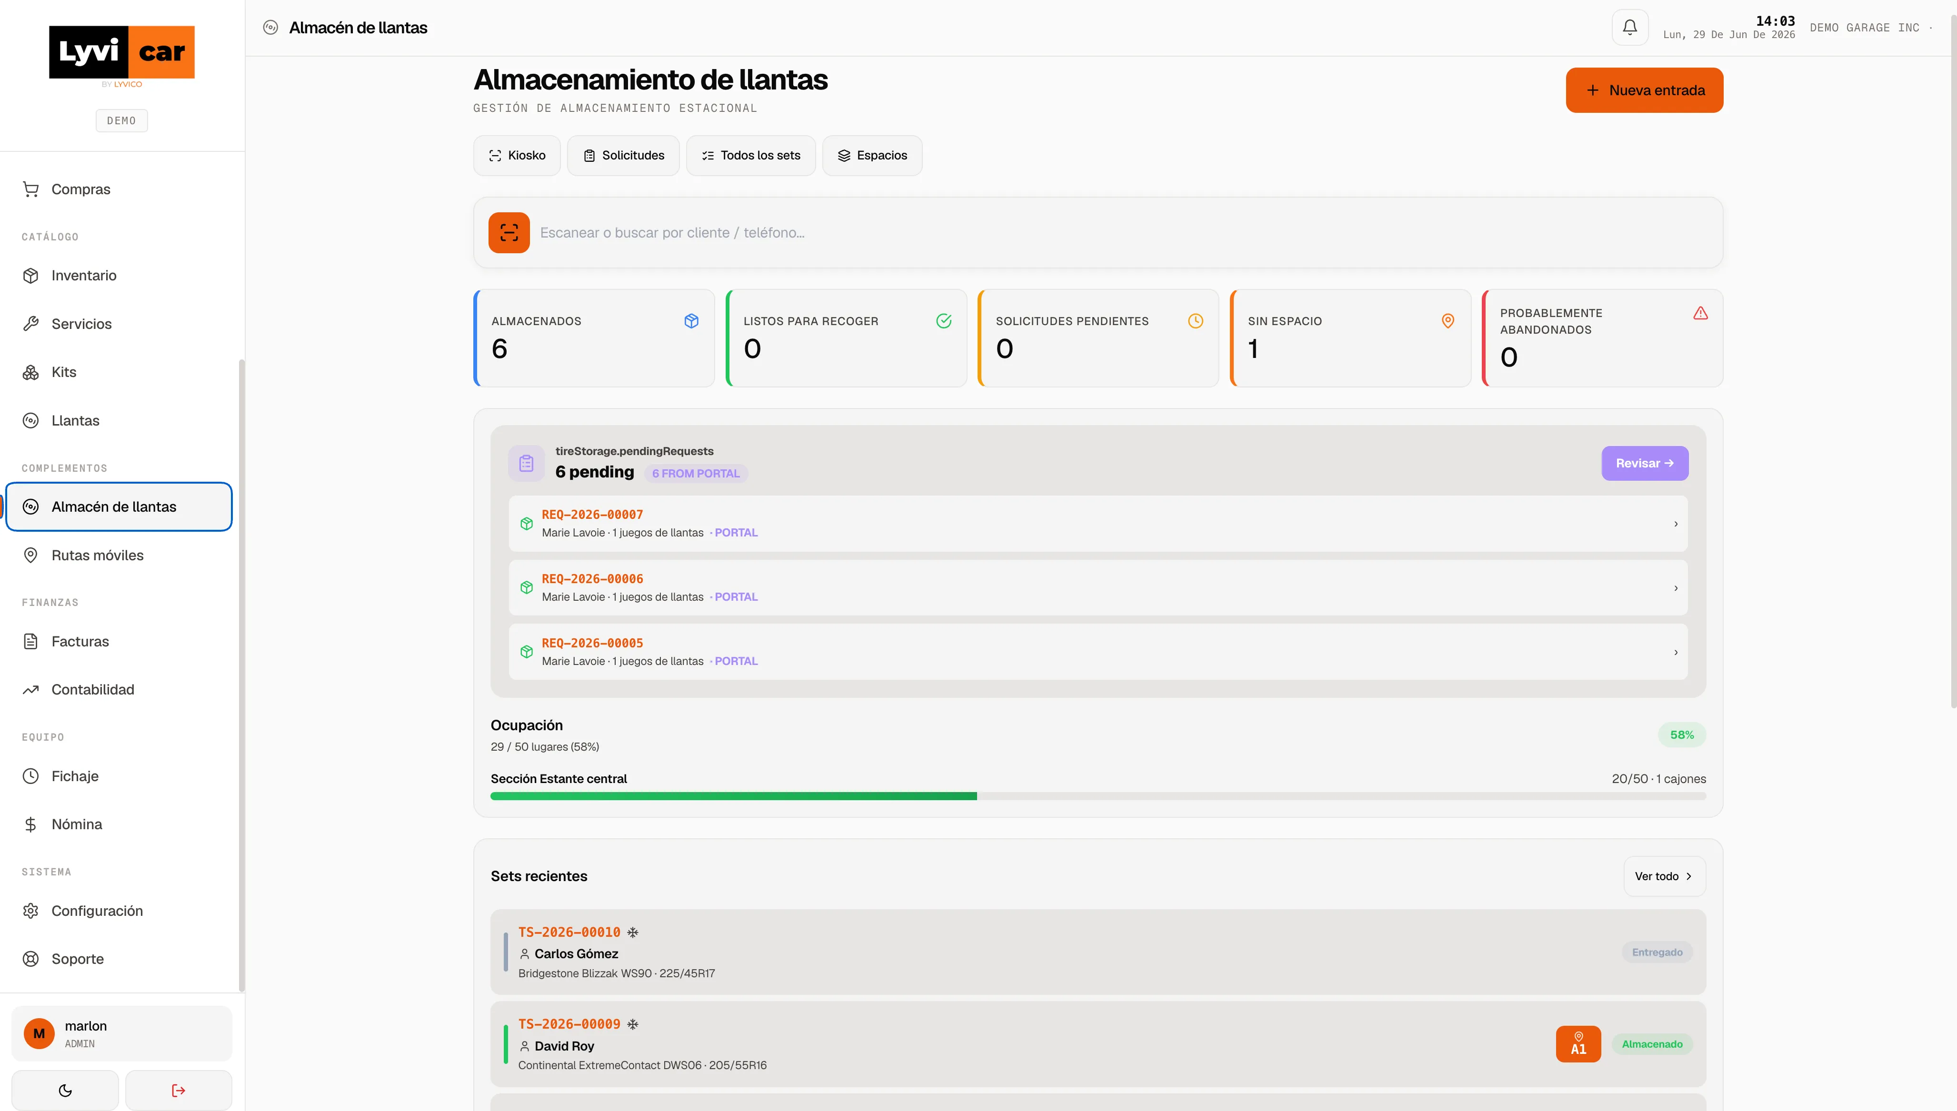Select Almacén de llantas in sidebar
This screenshot has width=1957, height=1111.
click(119, 506)
